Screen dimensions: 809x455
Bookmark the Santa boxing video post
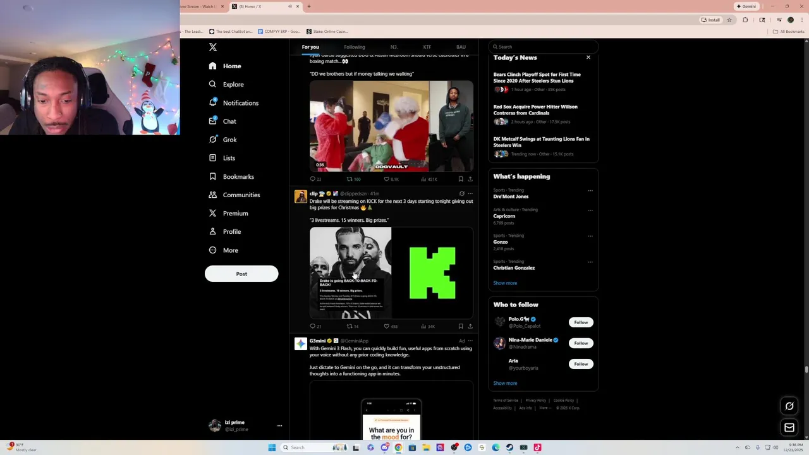(x=461, y=179)
